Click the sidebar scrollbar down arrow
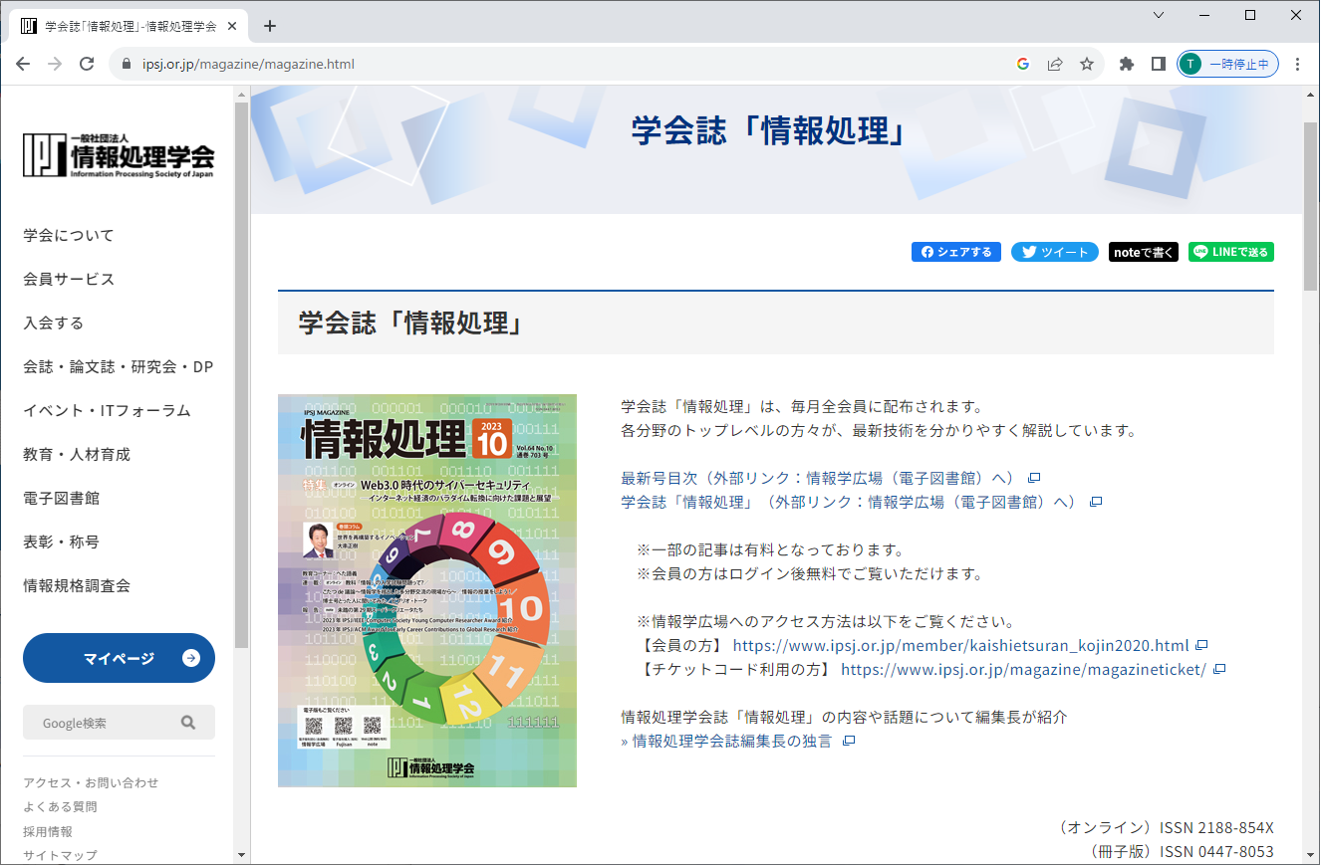Viewport: 1321px width, 866px height. (241, 855)
